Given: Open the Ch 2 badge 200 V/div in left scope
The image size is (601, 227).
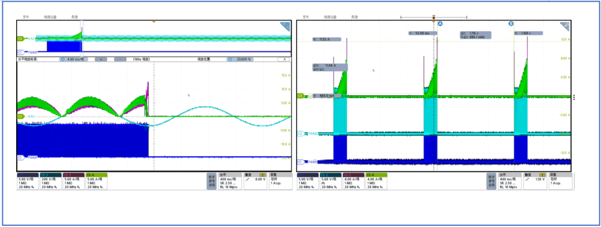Looking at the screenshot, I should (51, 181).
